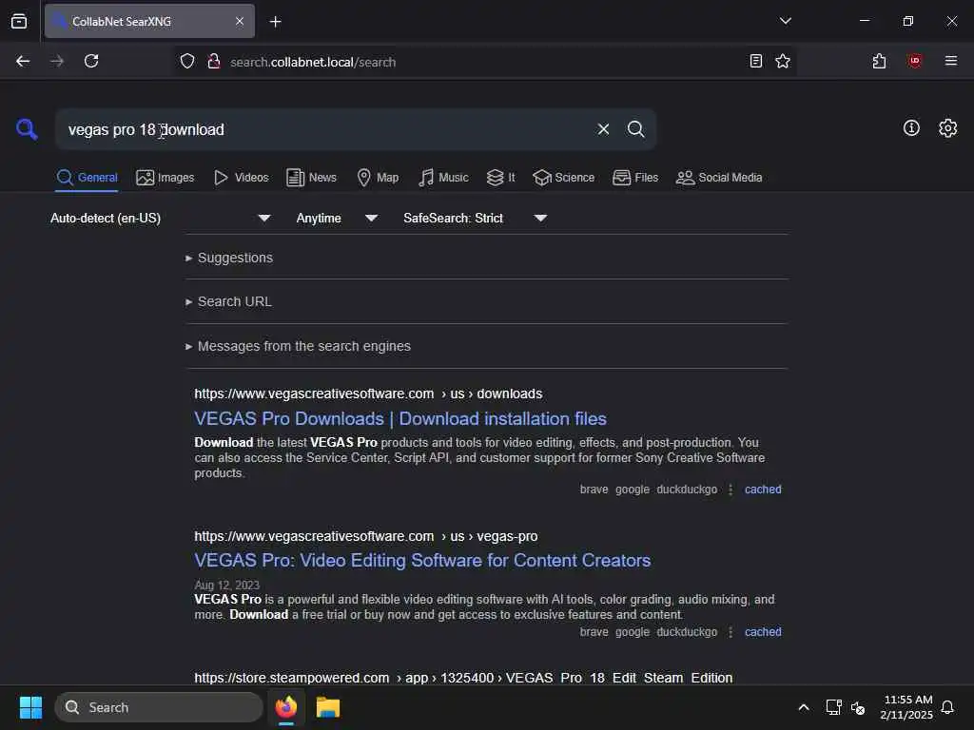Open the taskbar clock and date

(x=906, y=707)
